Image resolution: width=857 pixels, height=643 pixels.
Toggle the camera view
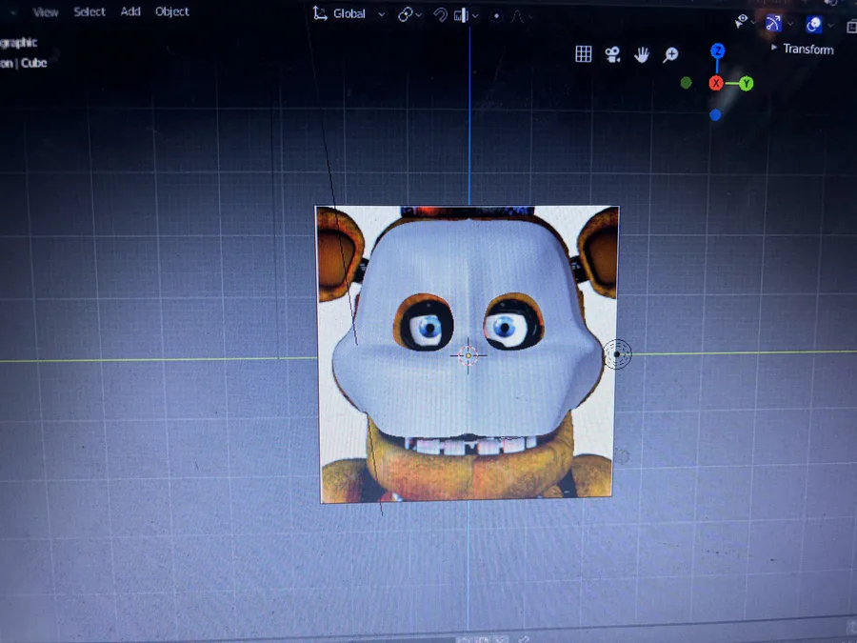point(612,54)
